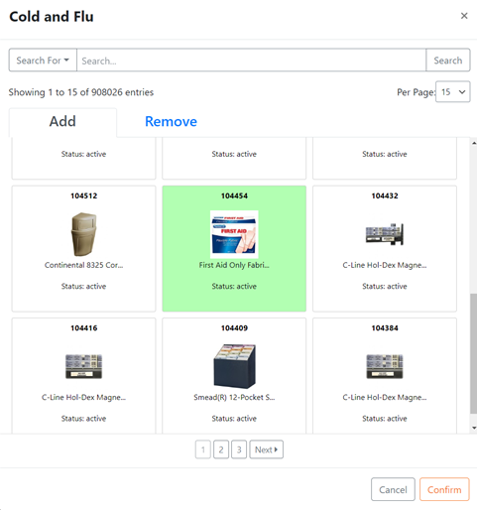Click the Continental 8325 trash can image
Viewport: 477px width, 510px height.
click(83, 234)
